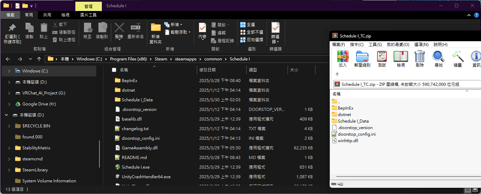
Task: Click the WinRAR 測試 (Test) icon
Action: (x=382, y=56)
